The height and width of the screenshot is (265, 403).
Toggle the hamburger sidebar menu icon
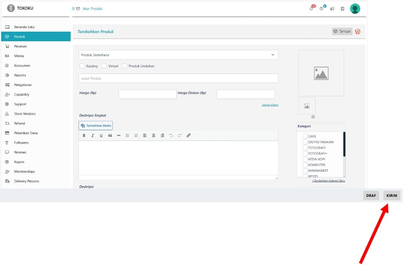74,8
